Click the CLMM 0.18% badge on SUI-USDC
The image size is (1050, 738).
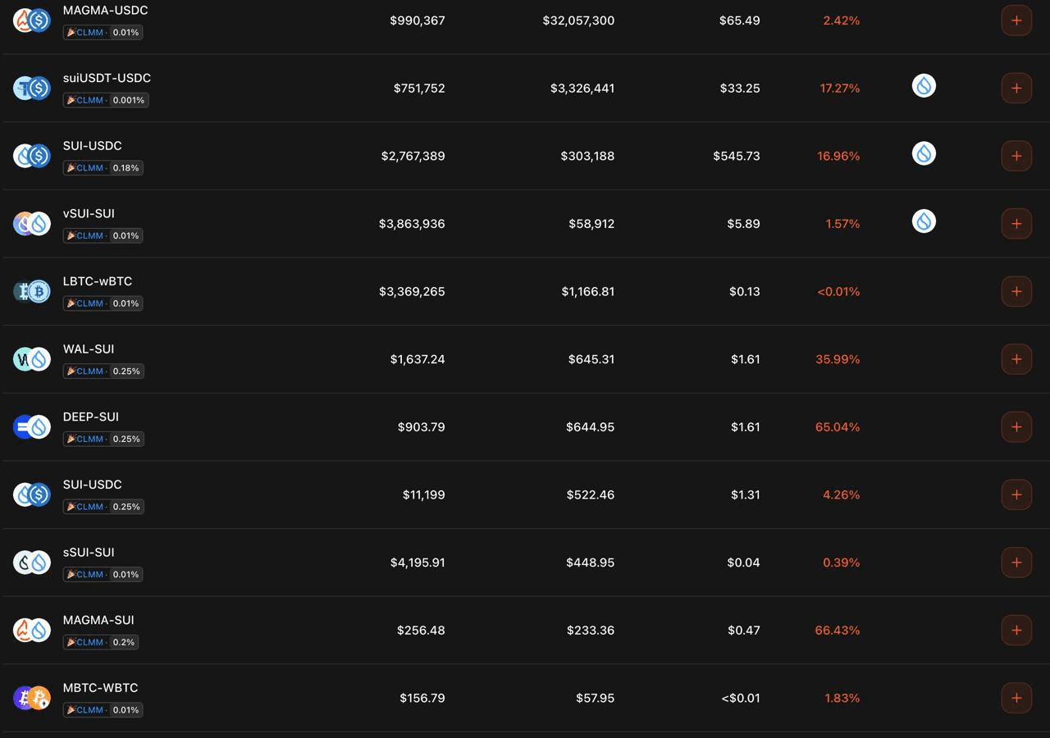pos(103,168)
